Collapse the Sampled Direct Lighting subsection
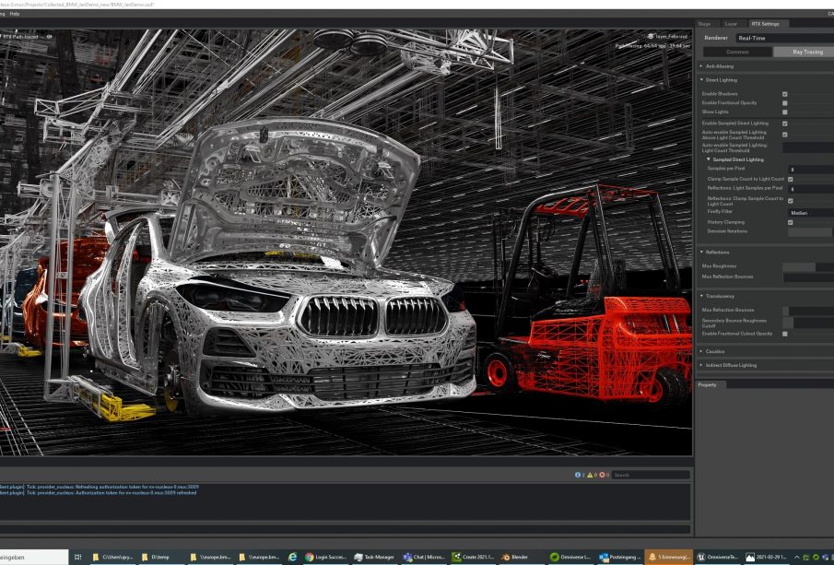Image resolution: width=834 pixels, height=565 pixels. (709, 159)
